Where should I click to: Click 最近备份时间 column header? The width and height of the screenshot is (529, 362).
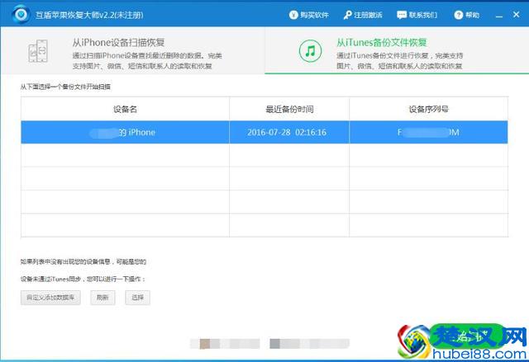click(289, 109)
